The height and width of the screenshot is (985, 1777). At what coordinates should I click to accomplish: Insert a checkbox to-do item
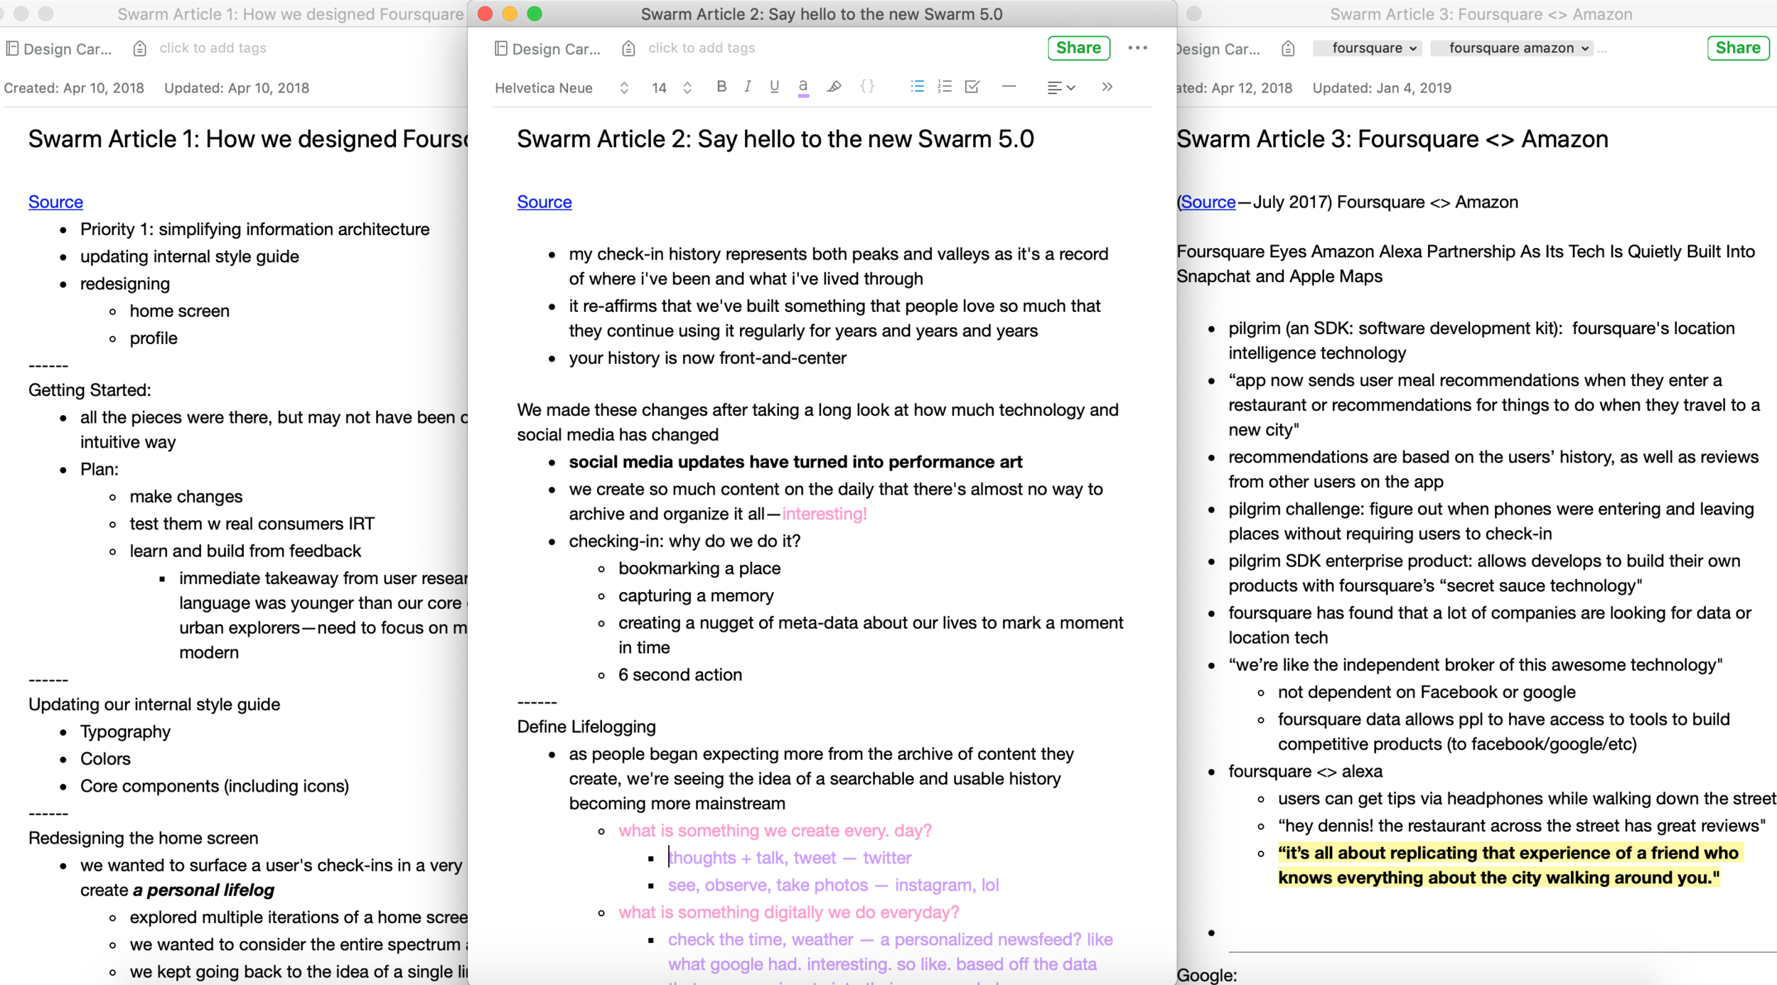(972, 87)
